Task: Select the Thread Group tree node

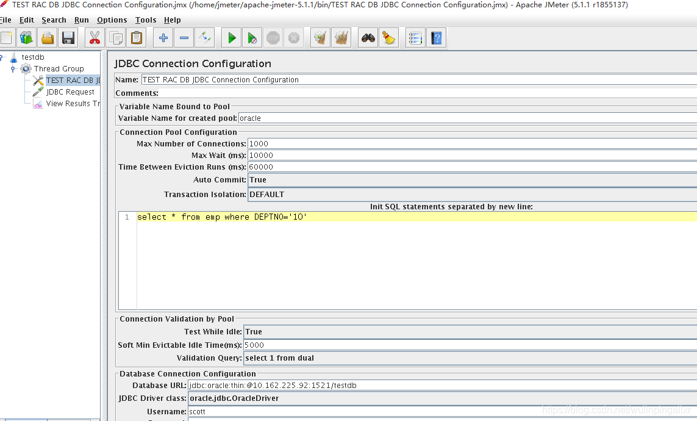Action: click(59, 68)
